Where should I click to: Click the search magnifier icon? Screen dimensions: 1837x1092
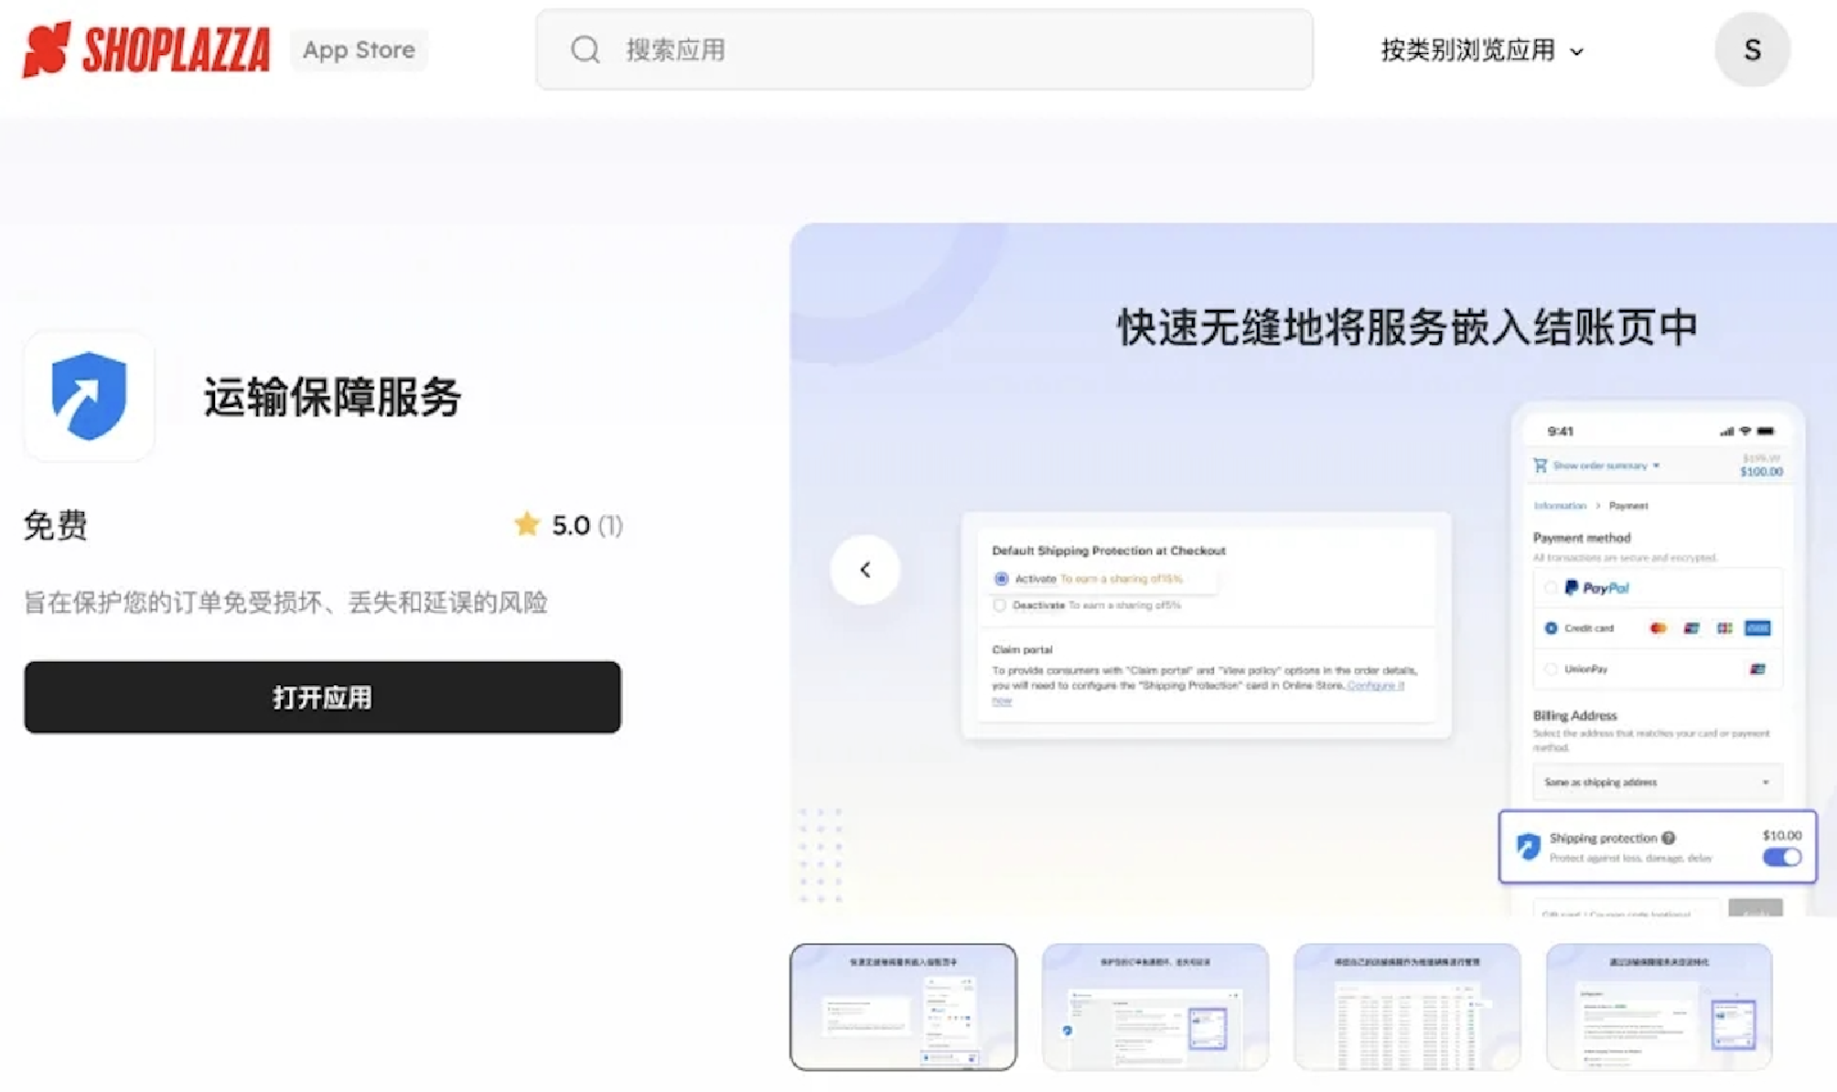(585, 49)
